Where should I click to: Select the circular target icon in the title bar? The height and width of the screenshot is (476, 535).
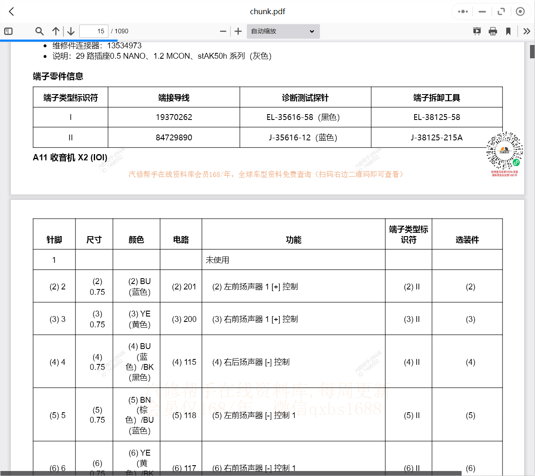click(520, 11)
